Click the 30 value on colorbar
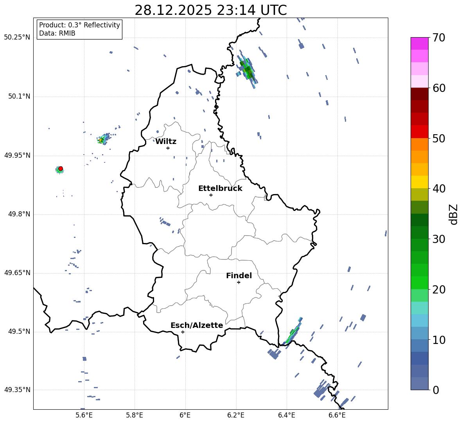This screenshot has height=423, width=463. point(439,239)
